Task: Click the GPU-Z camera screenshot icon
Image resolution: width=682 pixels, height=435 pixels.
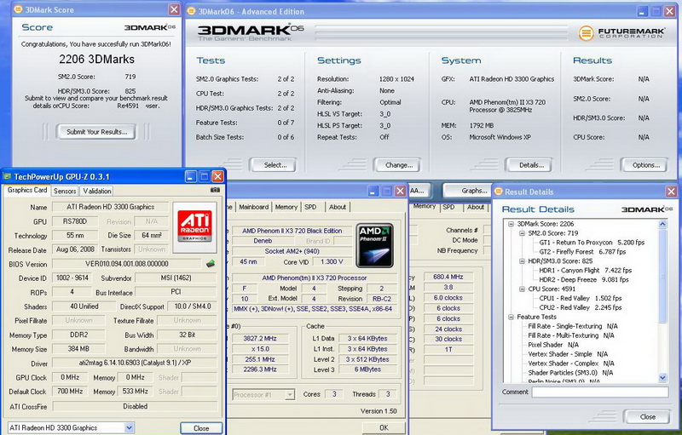Action: click(x=215, y=190)
